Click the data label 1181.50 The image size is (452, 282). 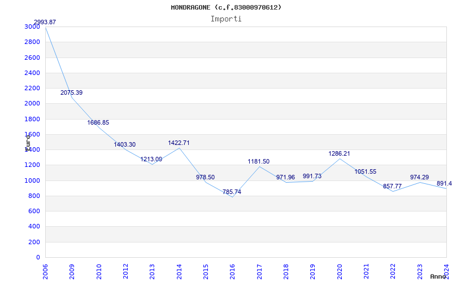tap(259, 161)
